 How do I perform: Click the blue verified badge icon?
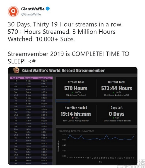point(48,9)
